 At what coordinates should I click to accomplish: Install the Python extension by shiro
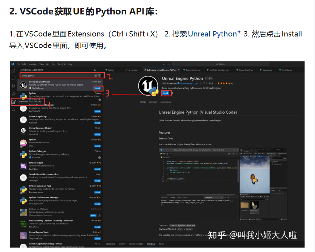(98, 146)
